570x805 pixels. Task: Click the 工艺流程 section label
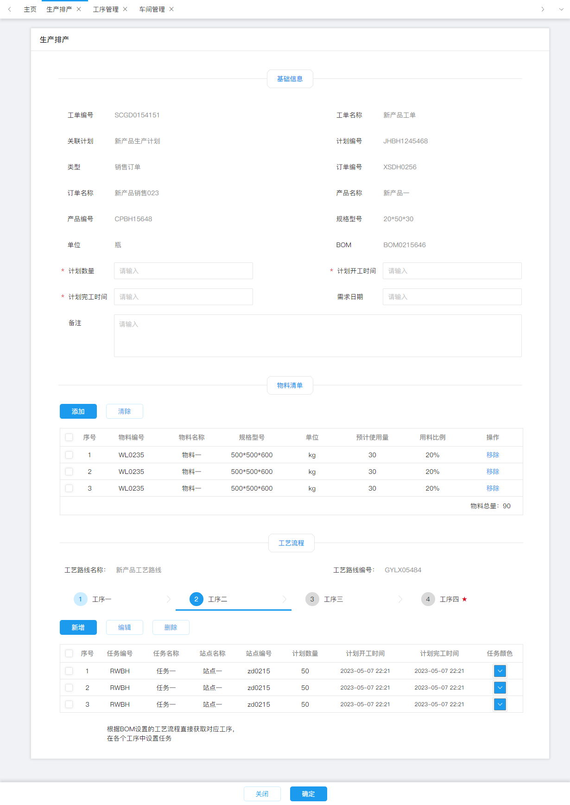pyautogui.click(x=291, y=543)
